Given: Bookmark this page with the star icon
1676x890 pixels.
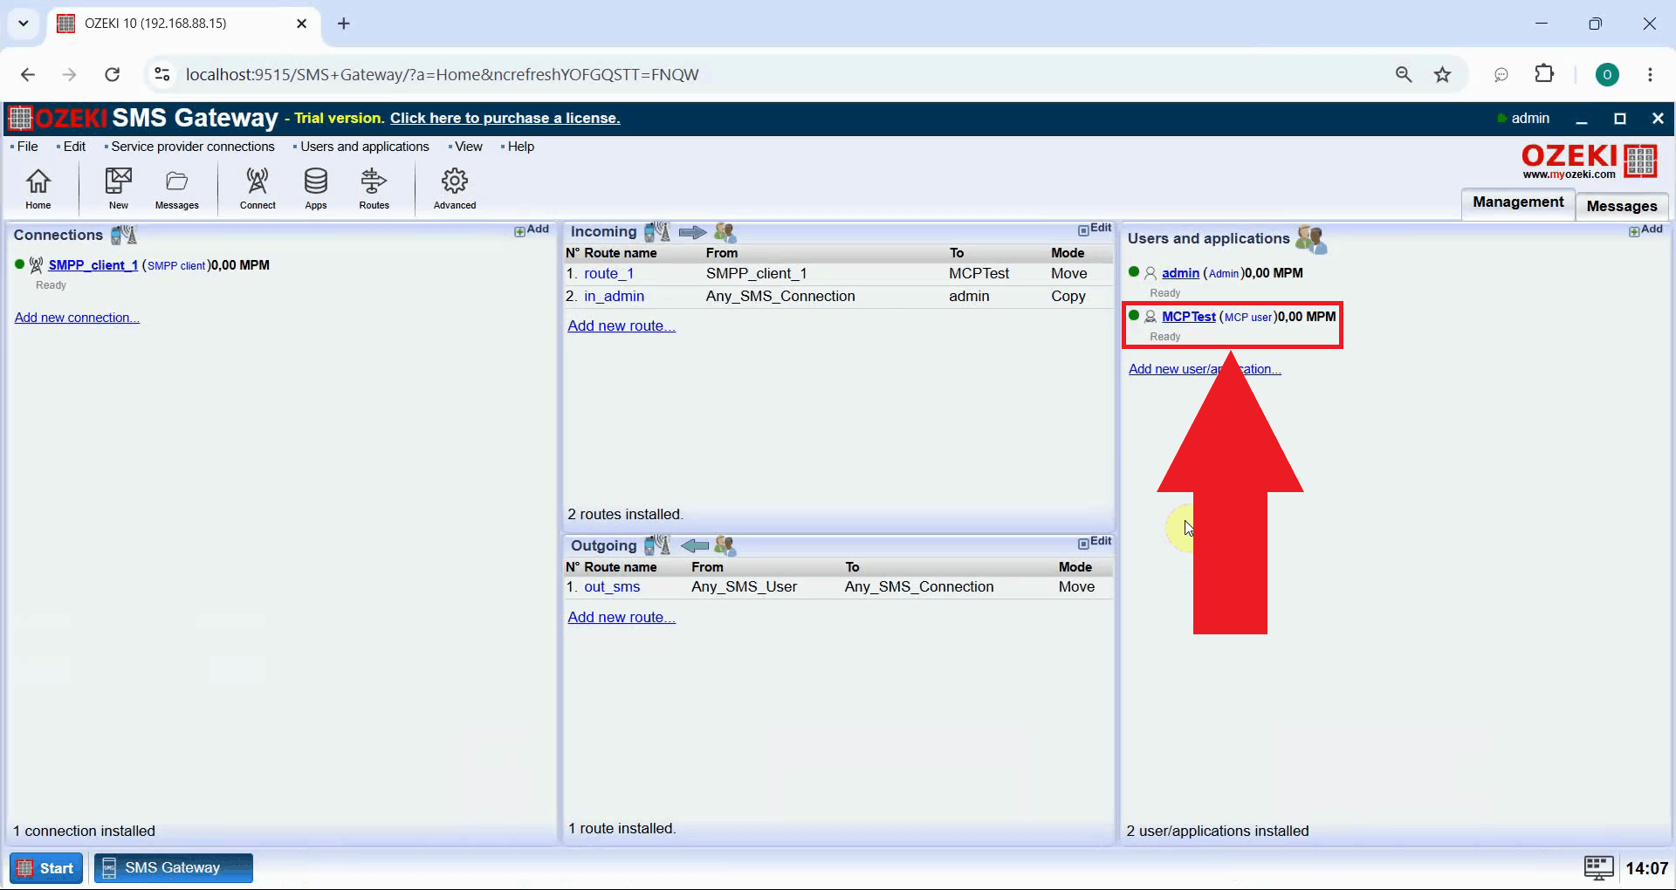Looking at the screenshot, I should (x=1442, y=74).
